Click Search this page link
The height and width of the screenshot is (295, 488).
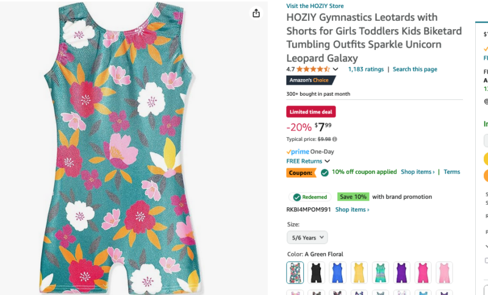coord(415,69)
